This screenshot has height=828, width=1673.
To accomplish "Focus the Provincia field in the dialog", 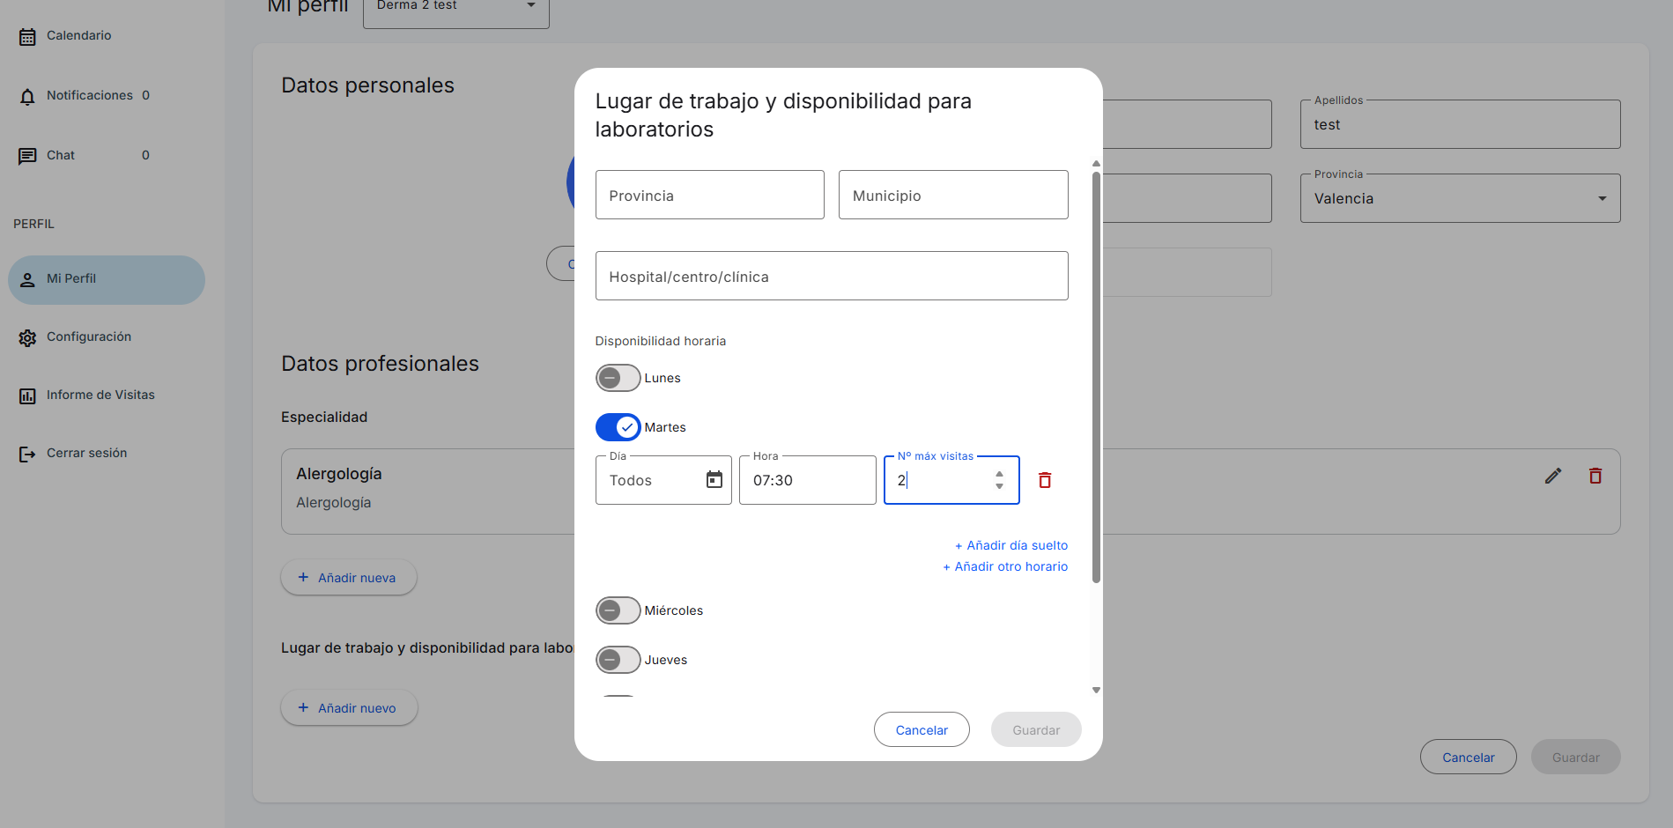I will pos(710,195).
